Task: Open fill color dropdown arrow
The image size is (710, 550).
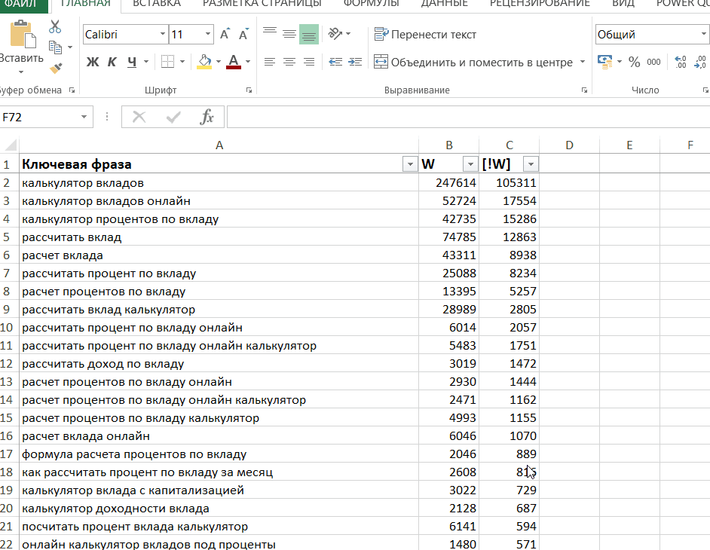Action: 219,62
